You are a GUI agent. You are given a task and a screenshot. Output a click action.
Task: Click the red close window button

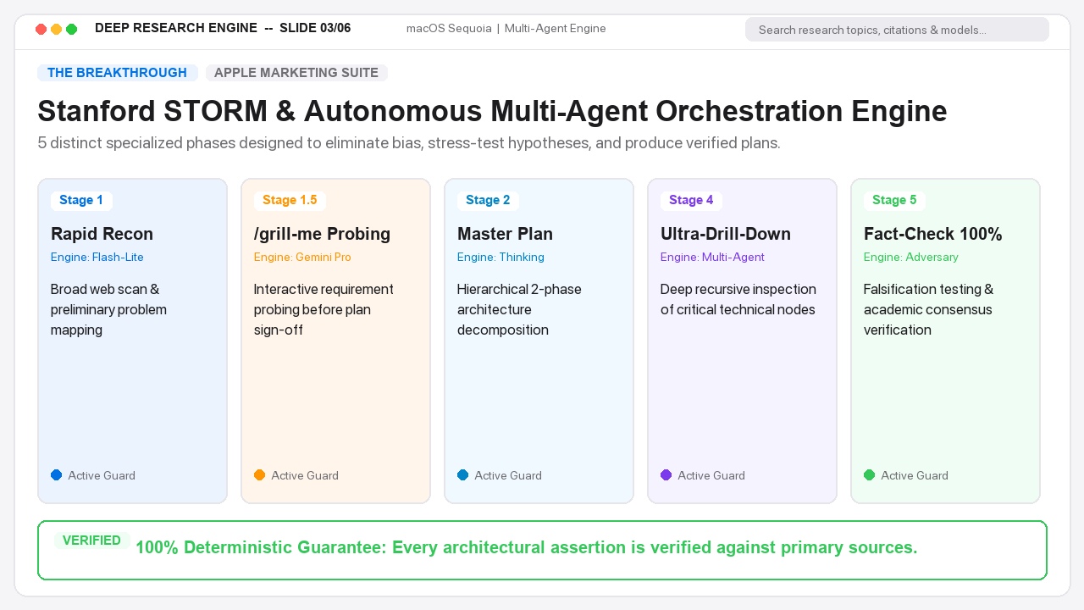click(x=41, y=29)
